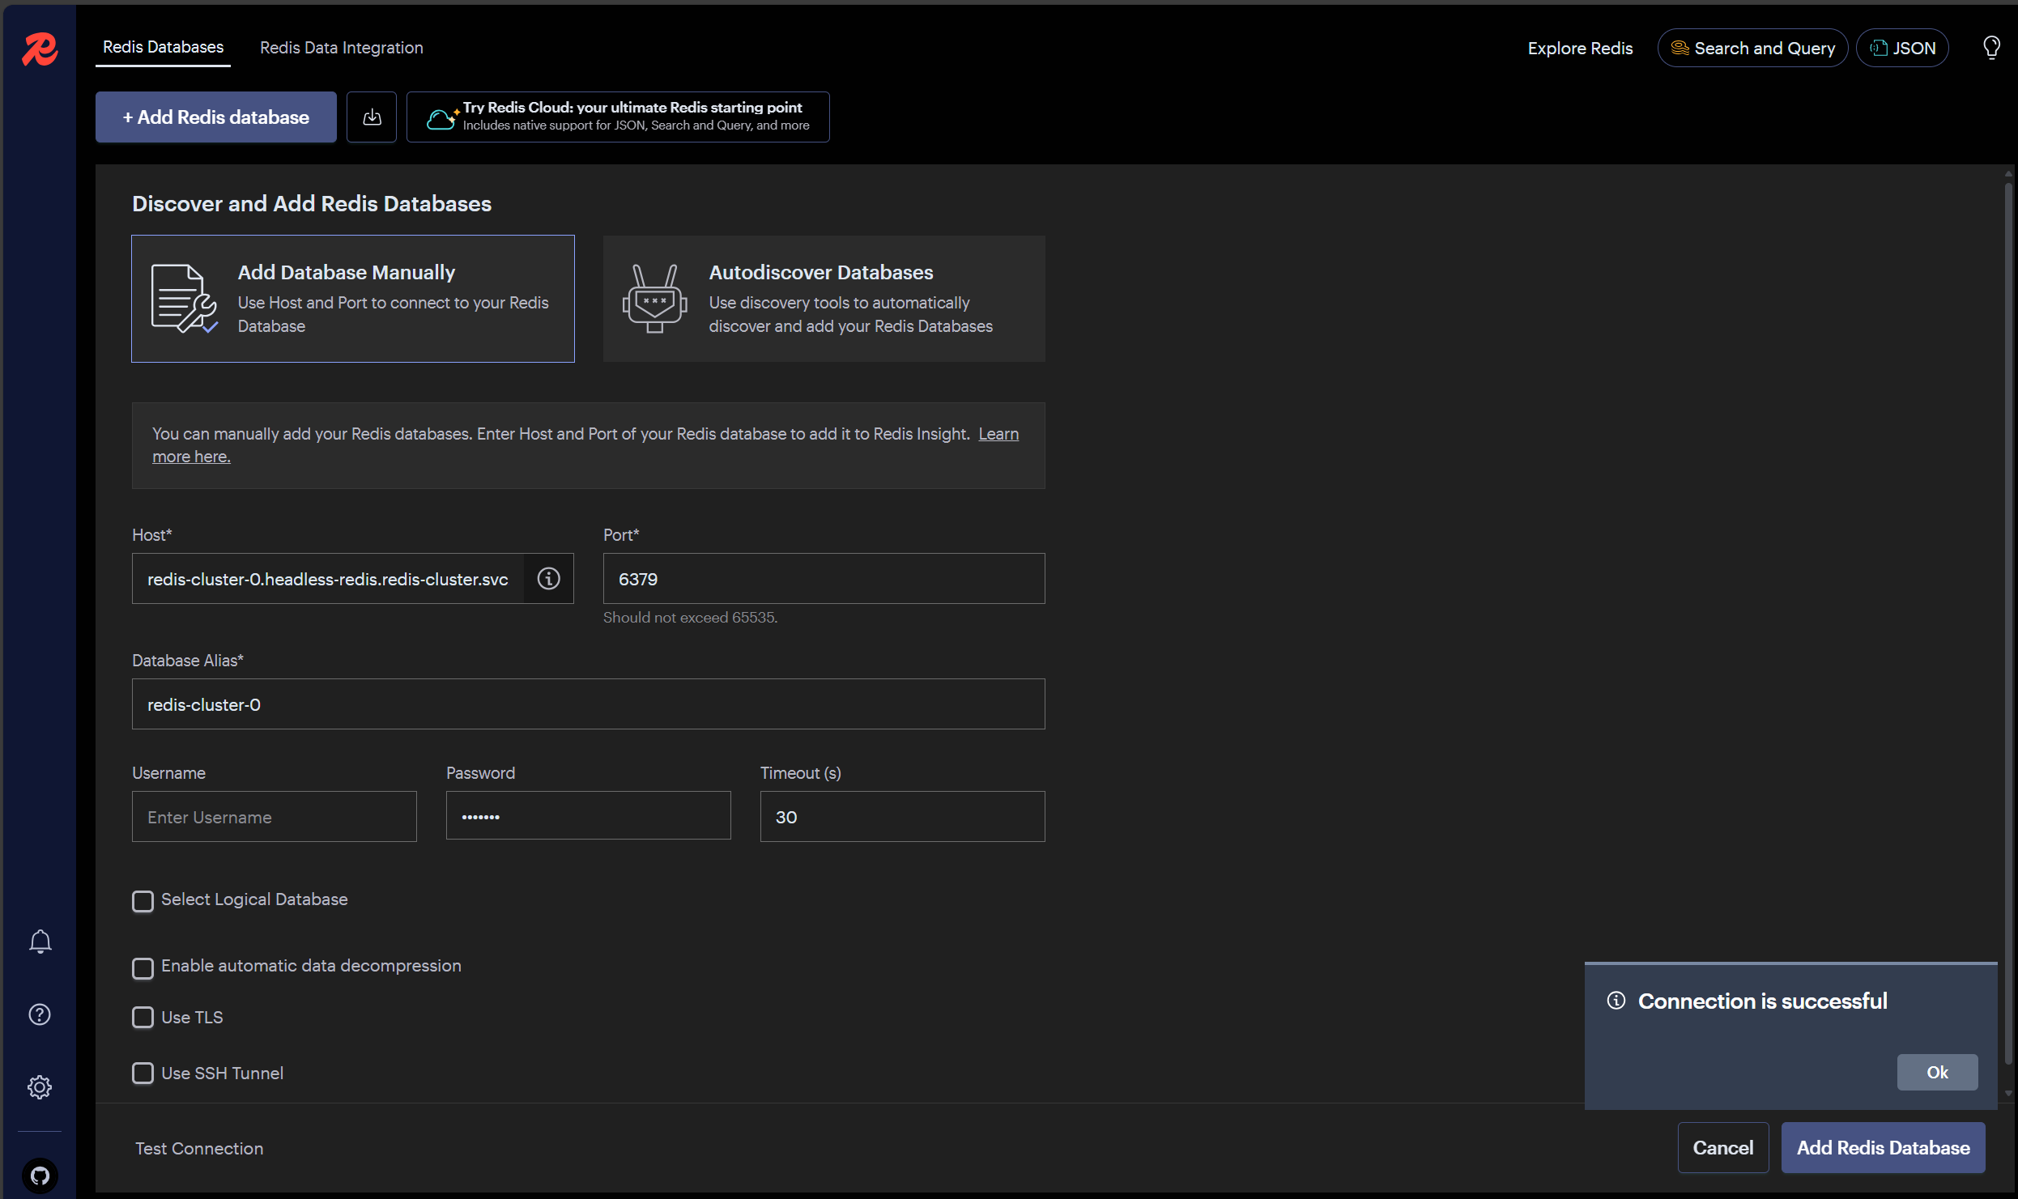The height and width of the screenshot is (1199, 2018).
Task: Select Add Database Manually option
Action: point(353,299)
